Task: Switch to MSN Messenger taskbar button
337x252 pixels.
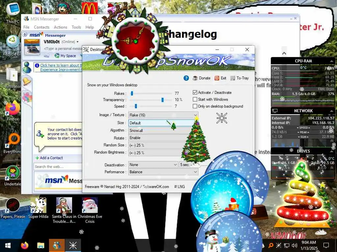Action: pos(57,245)
